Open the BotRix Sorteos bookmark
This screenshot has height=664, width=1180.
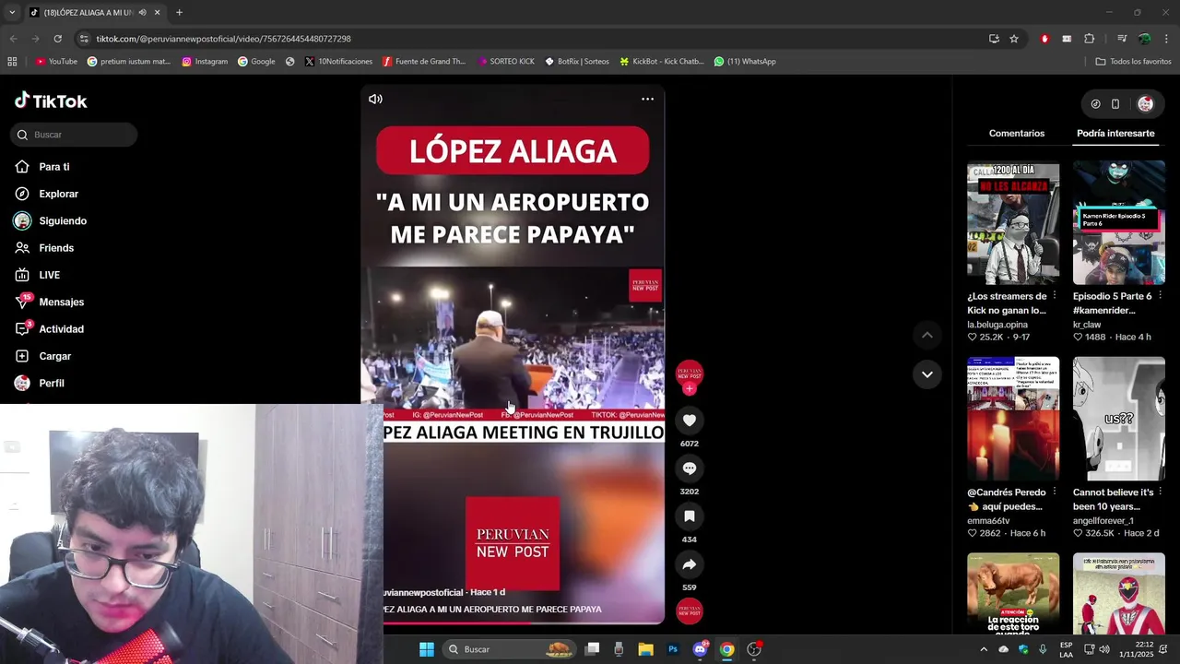point(577,62)
